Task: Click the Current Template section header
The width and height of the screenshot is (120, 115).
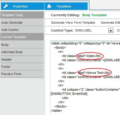Action: [22, 37]
